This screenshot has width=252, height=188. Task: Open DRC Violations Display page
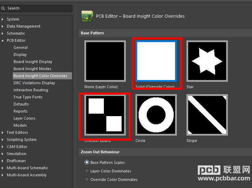tap(34, 83)
